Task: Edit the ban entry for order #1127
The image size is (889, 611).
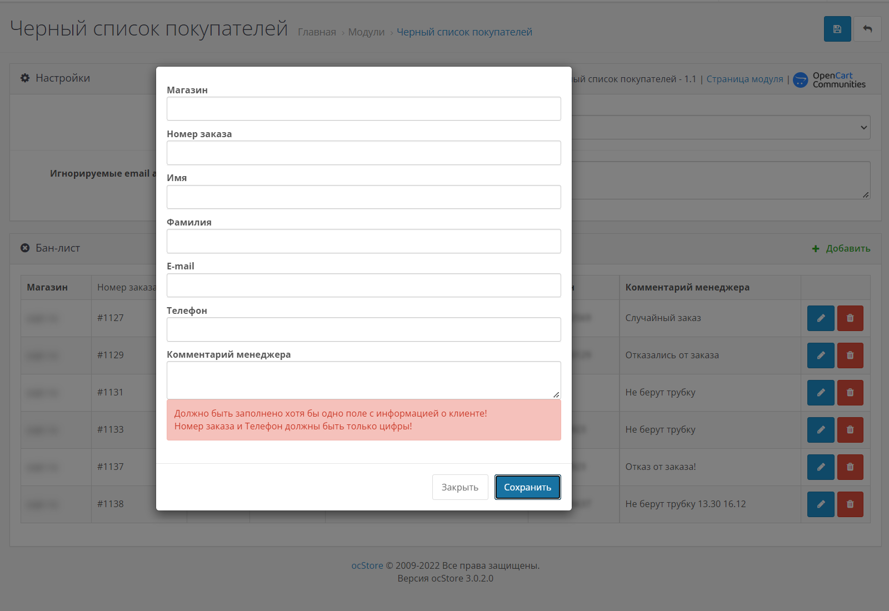Action: tap(821, 318)
